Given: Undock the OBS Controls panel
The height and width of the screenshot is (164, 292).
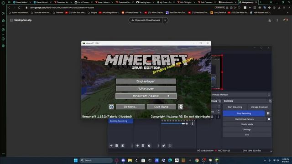Looking at the screenshot, I should pyautogui.click(x=270, y=101).
